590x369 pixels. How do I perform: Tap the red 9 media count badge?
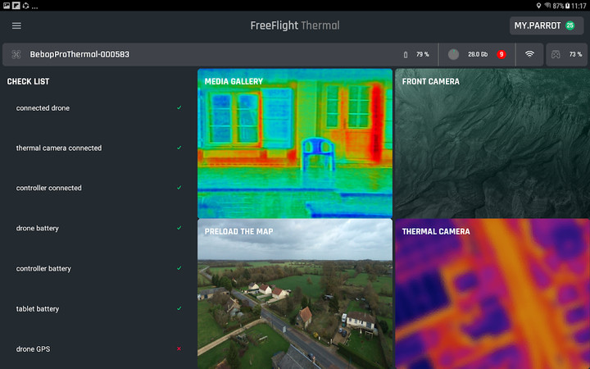(x=501, y=55)
